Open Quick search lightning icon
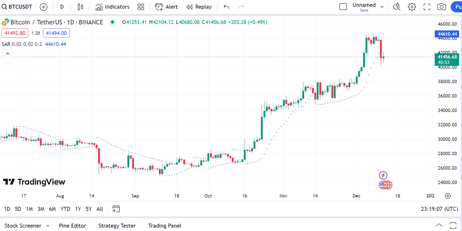This screenshot has height=231, width=462. 397,7
